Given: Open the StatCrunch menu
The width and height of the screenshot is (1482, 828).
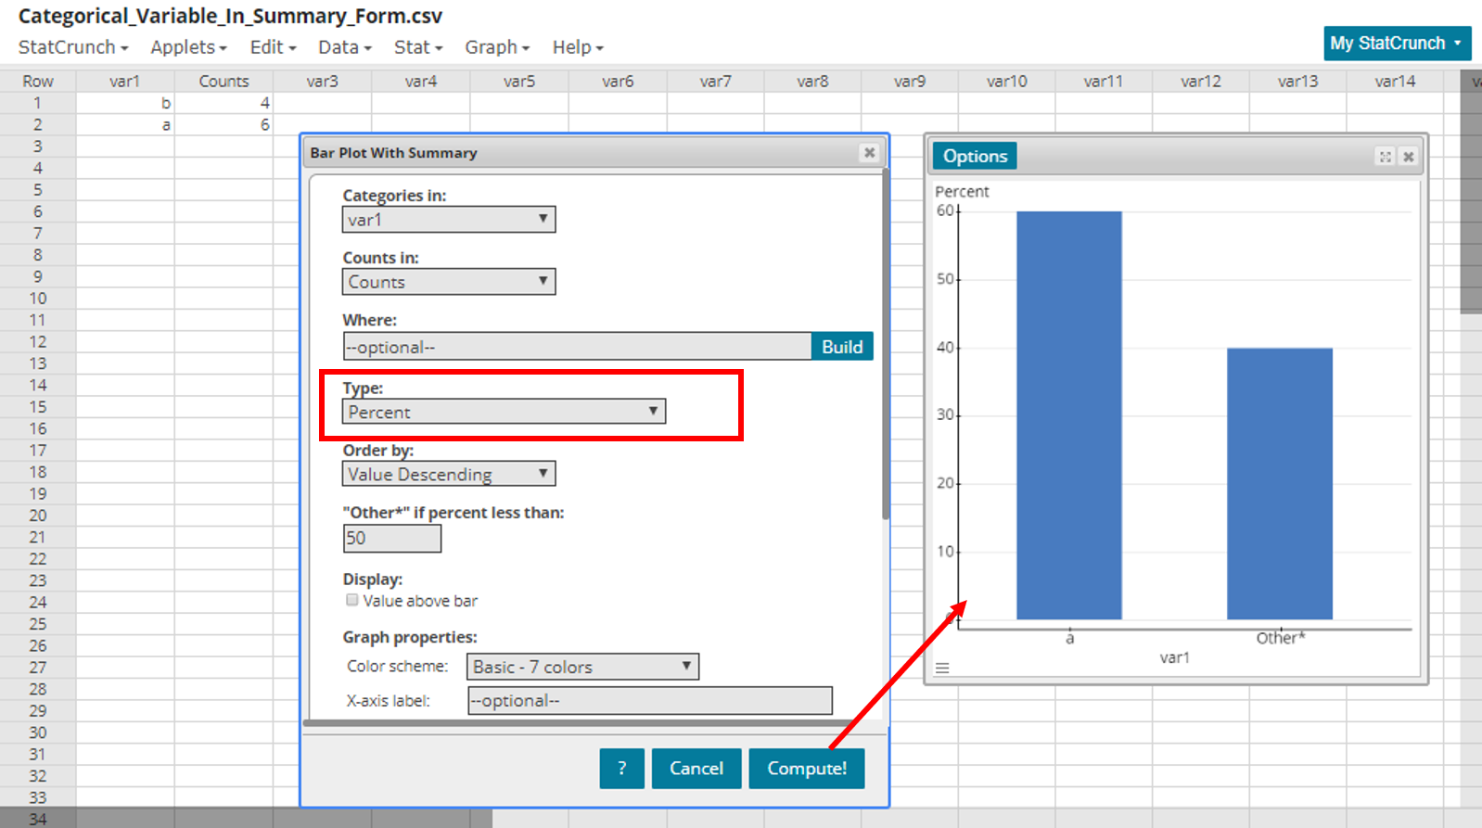Looking at the screenshot, I should click(73, 47).
